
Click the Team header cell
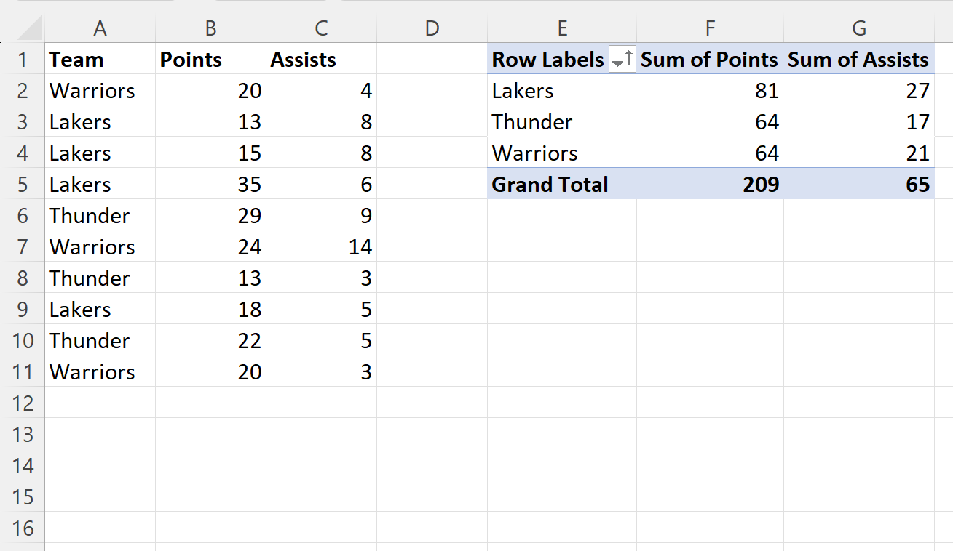tap(100, 60)
